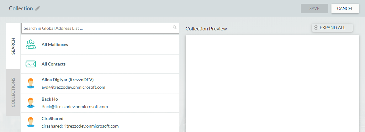Viewport: 365px width, 132px height.
Task: Switch to the Search vertical tab
Action: (x=13, y=46)
